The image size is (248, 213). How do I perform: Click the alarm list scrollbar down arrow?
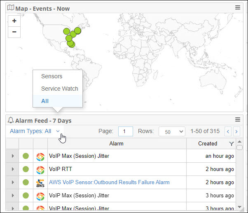point(239,206)
